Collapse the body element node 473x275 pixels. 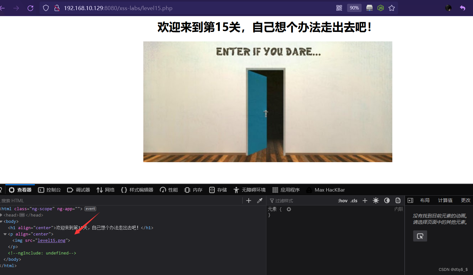click(x=1, y=221)
